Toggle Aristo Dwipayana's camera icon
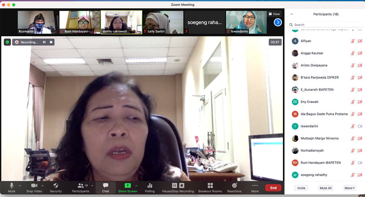Viewport: 365px width, 197px height. [x=360, y=65]
